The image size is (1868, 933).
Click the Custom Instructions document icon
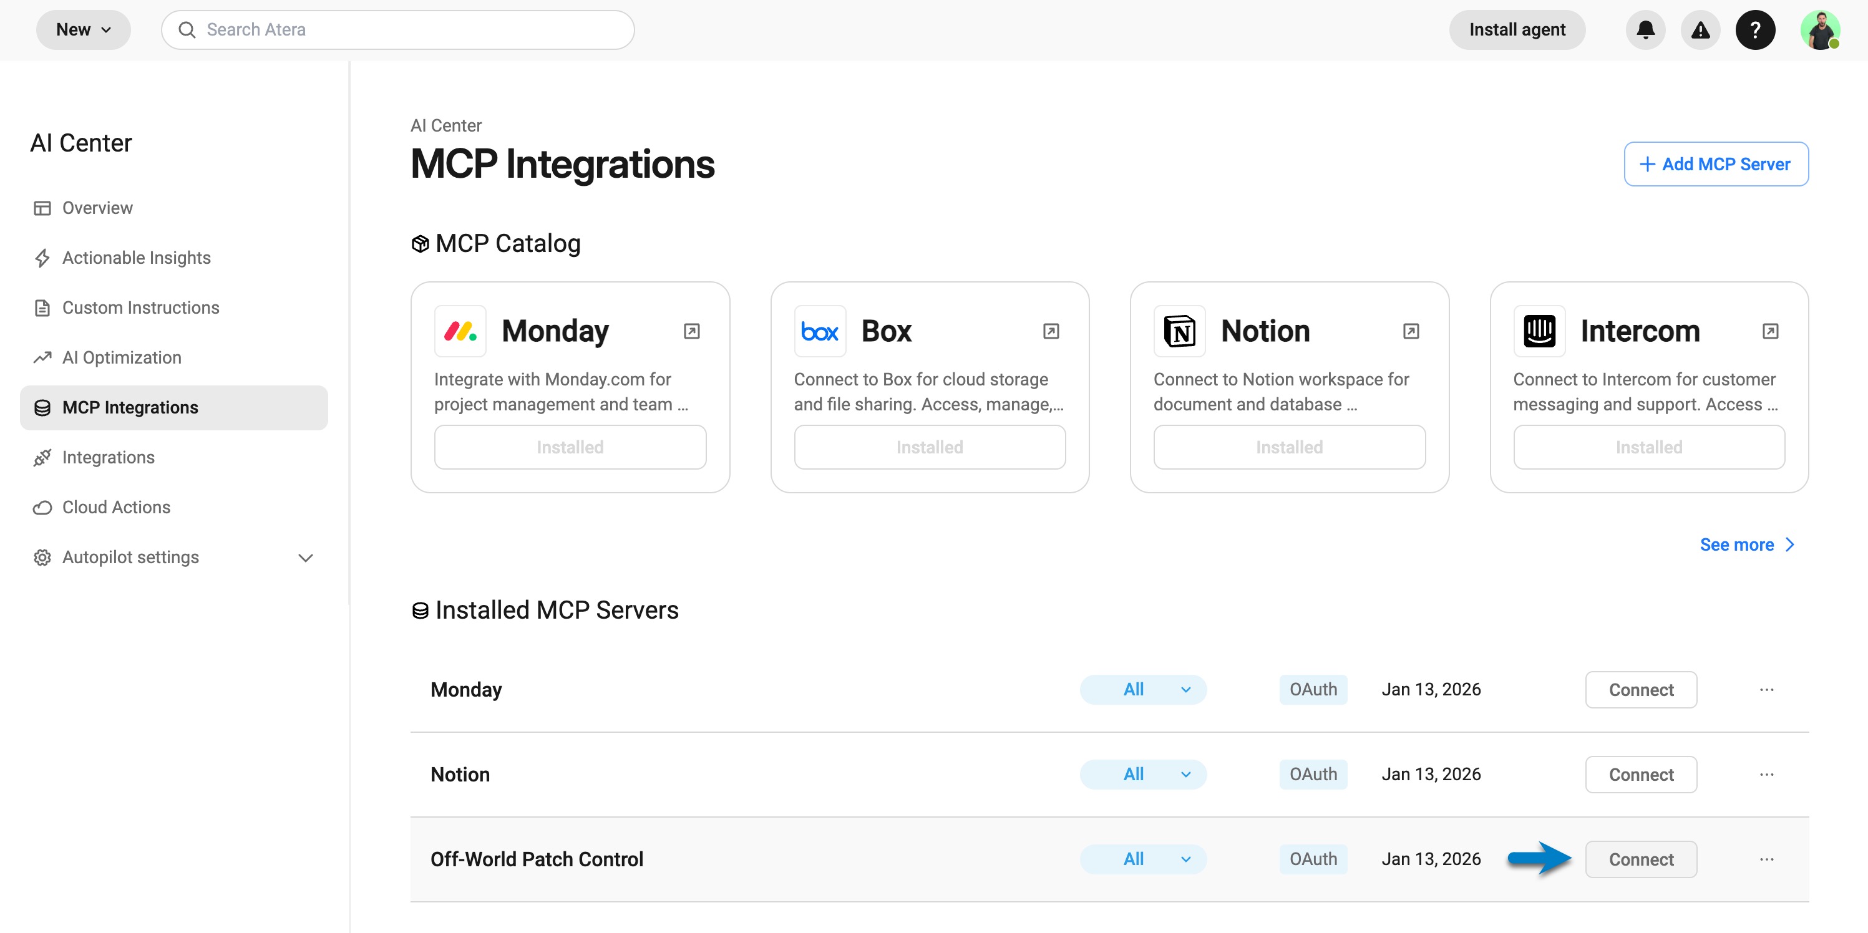[x=42, y=308]
